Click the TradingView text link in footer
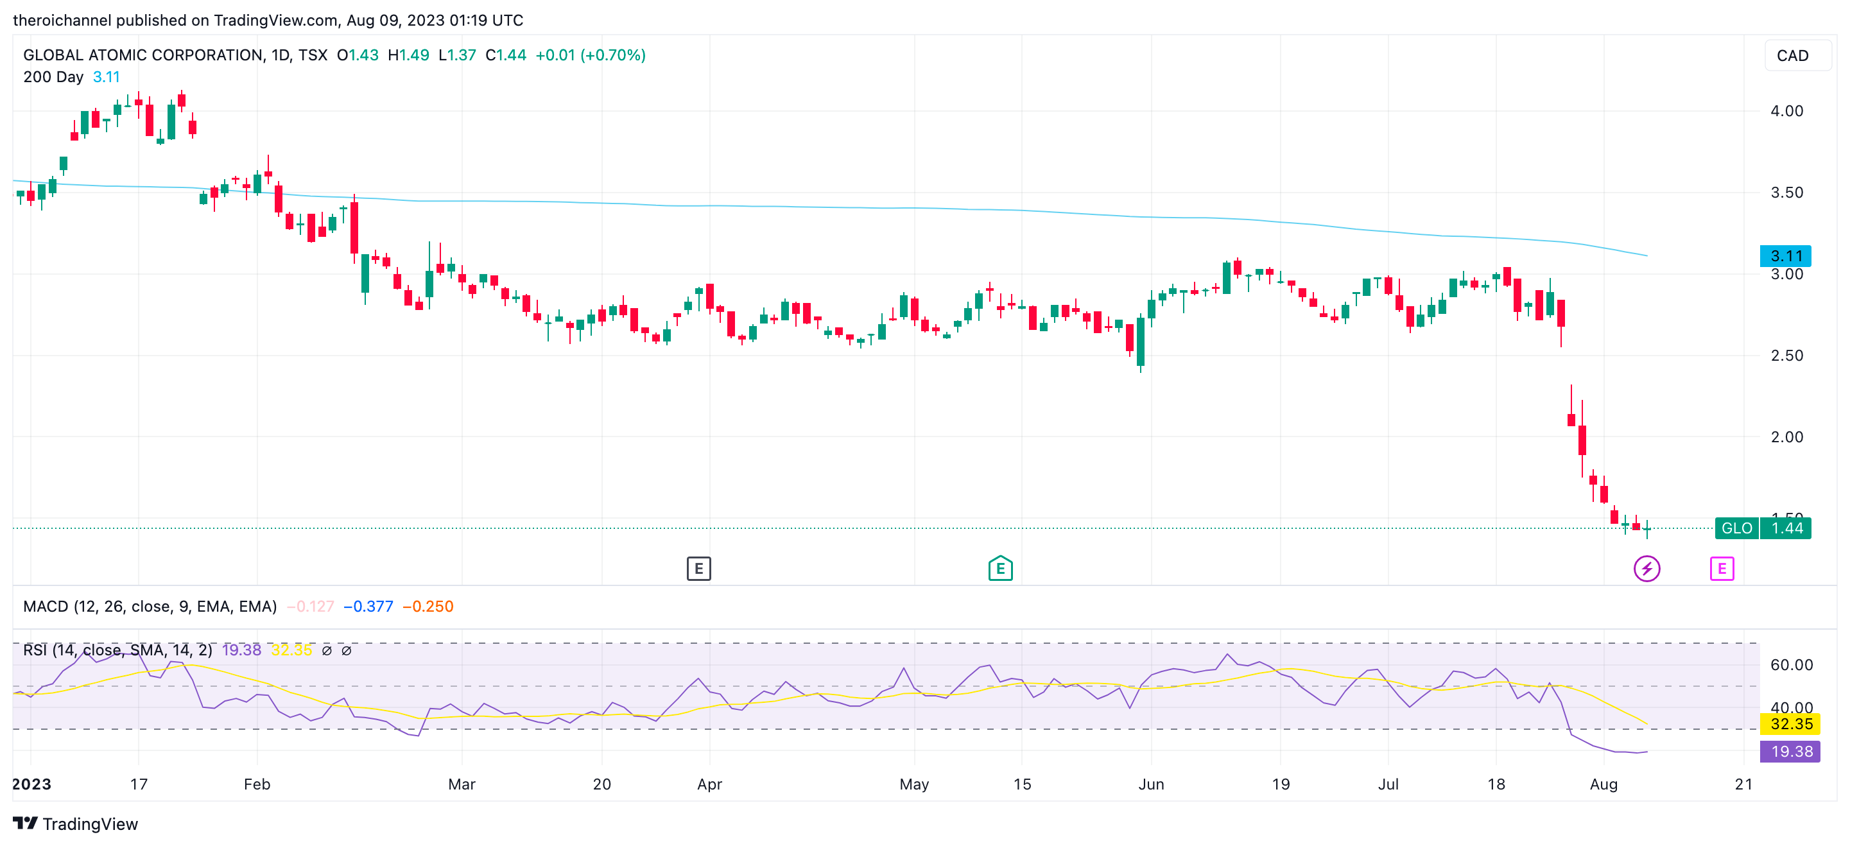Viewport: 1850px width, 846px height. (x=90, y=824)
